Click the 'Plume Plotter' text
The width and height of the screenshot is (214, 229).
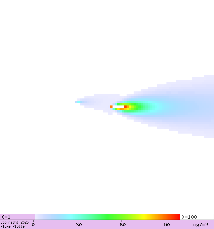[x=13, y=226]
